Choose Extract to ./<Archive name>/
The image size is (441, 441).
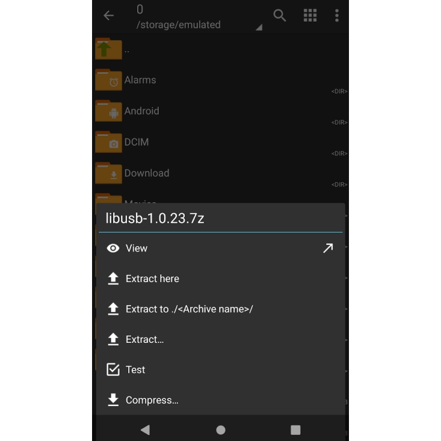click(x=220, y=309)
